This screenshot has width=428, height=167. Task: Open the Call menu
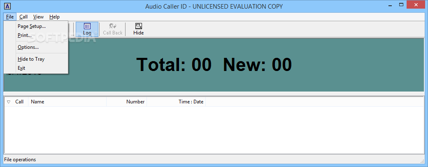(x=23, y=17)
